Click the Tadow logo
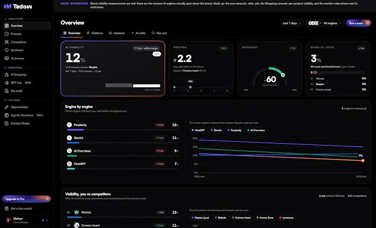The width and height of the screenshot is (376, 228). [x=18, y=7]
